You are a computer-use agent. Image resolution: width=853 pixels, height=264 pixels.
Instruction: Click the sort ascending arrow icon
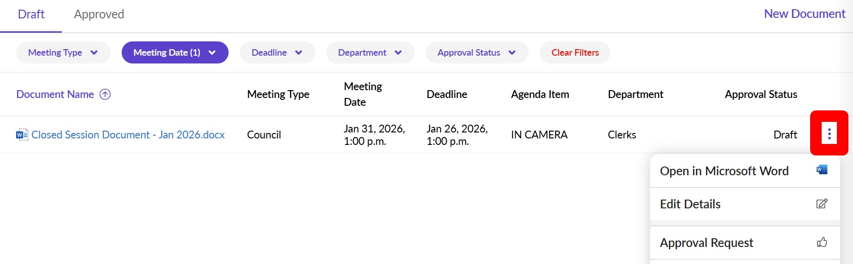(x=105, y=94)
